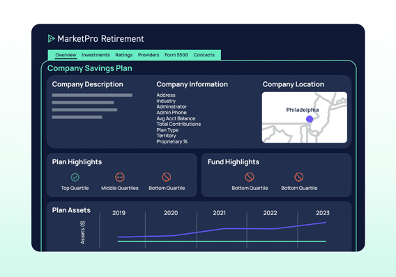The image size is (396, 277).
Task: Click the Plan Assets heading
Action: click(71, 210)
